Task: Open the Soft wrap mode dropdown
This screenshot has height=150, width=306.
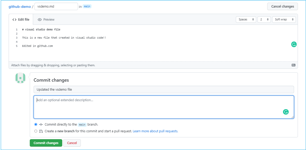Action: pos(284,20)
